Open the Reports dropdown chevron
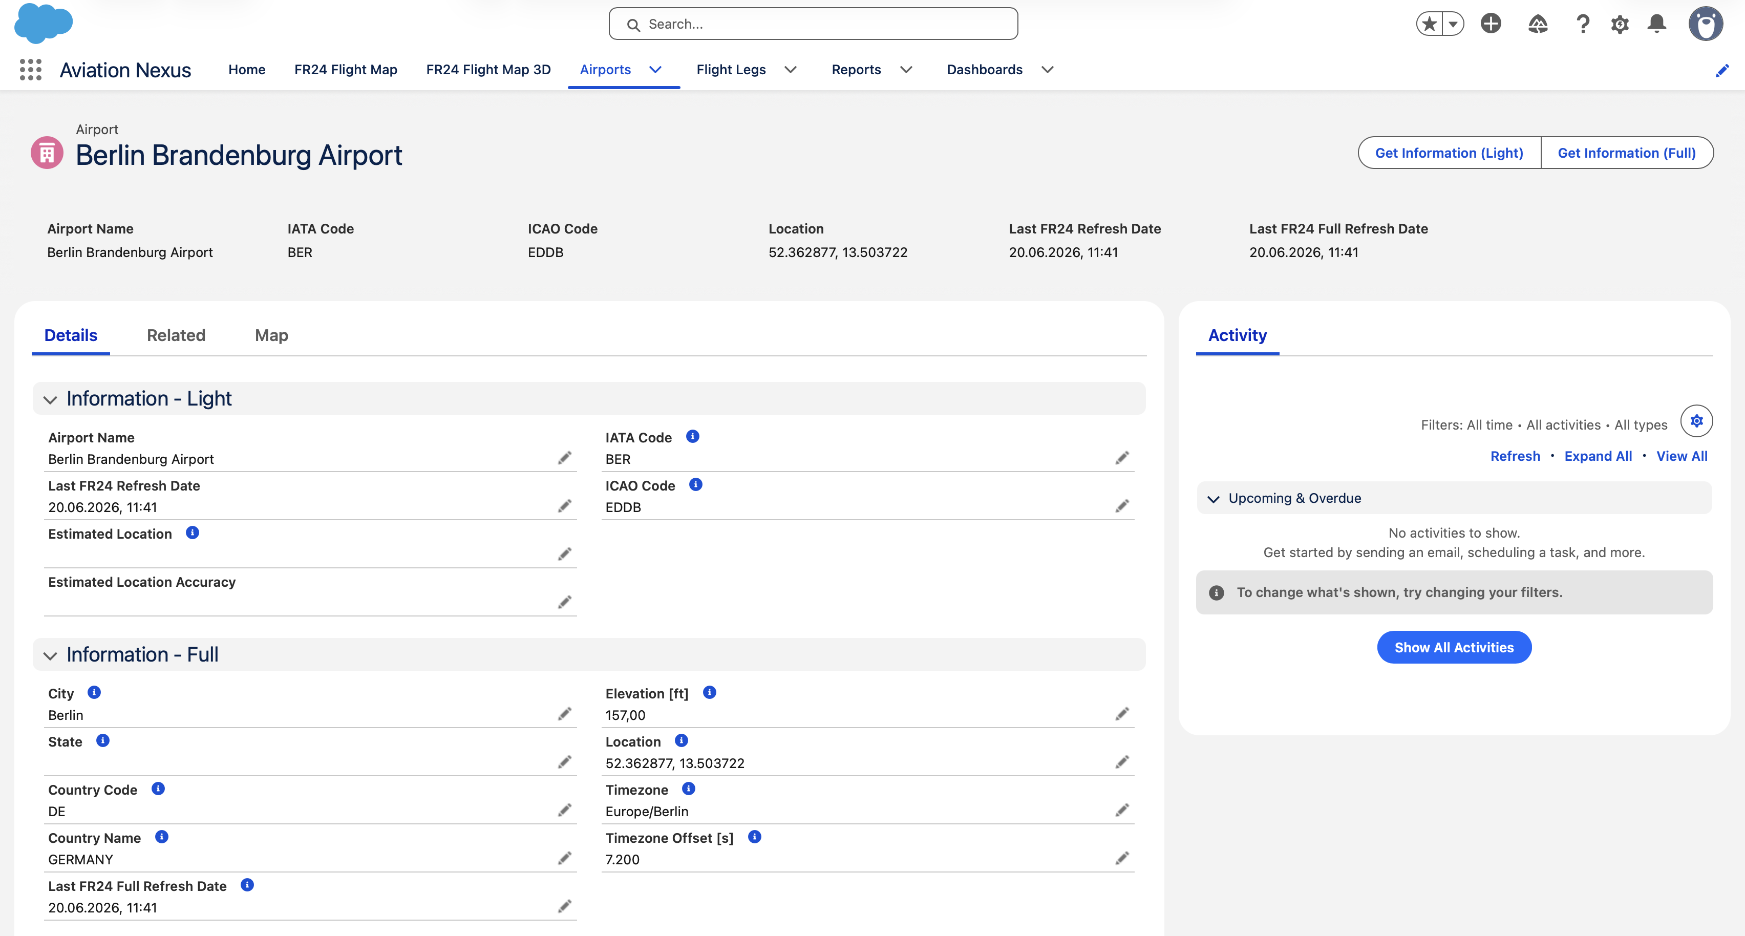The width and height of the screenshot is (1745, 936). (906, 70)
